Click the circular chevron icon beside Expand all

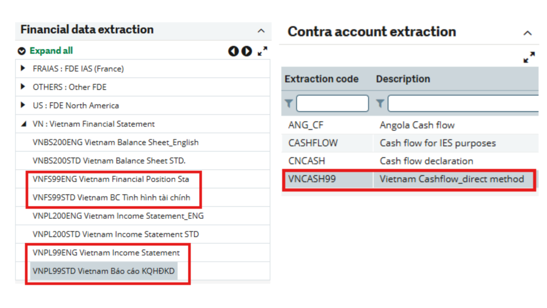click(x=21, y=50)
